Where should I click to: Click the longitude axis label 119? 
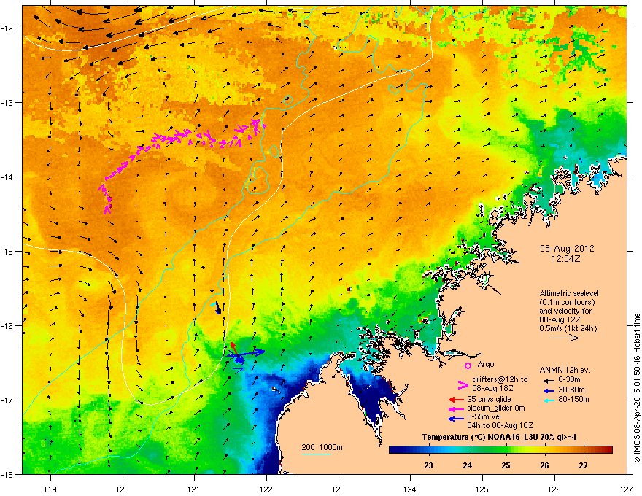50,489
